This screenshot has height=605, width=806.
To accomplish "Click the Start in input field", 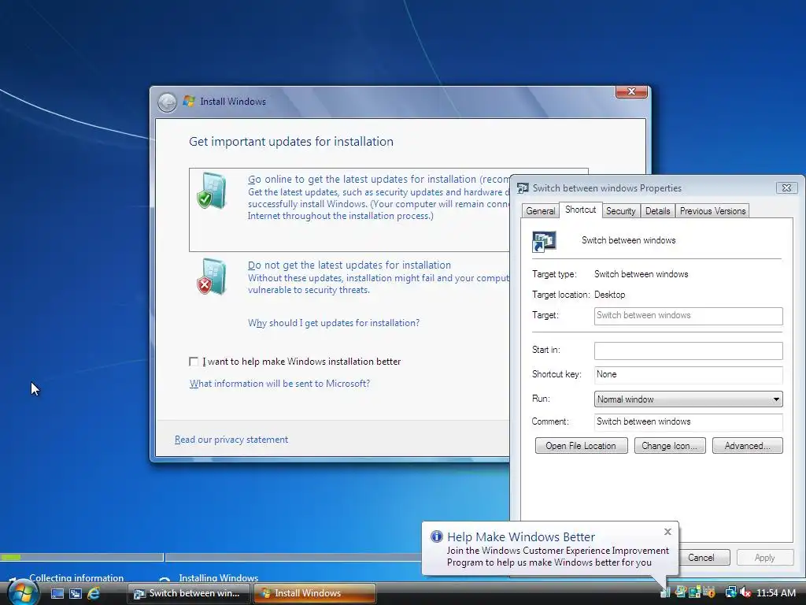I will coord(688,351).
